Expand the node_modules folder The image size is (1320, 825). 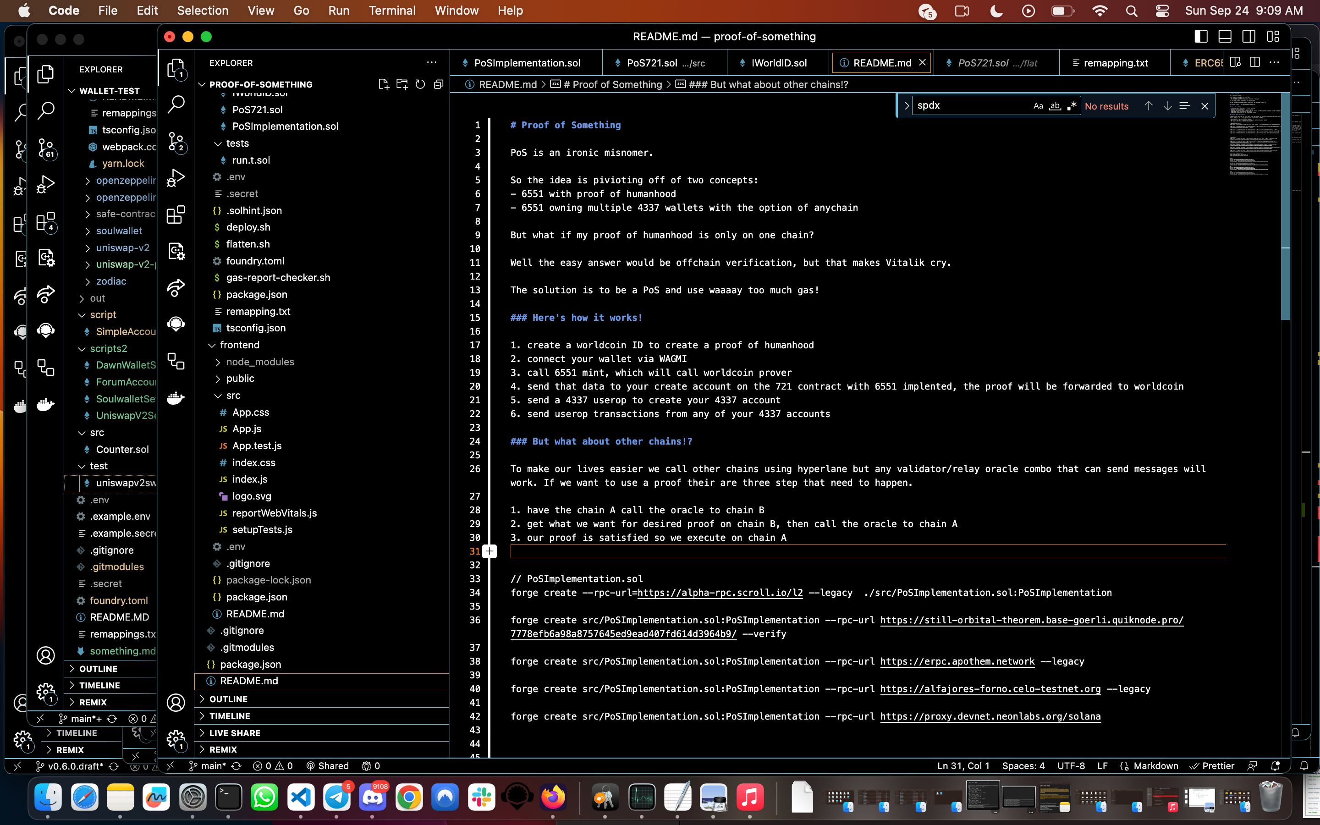click(x=218, y=362)
